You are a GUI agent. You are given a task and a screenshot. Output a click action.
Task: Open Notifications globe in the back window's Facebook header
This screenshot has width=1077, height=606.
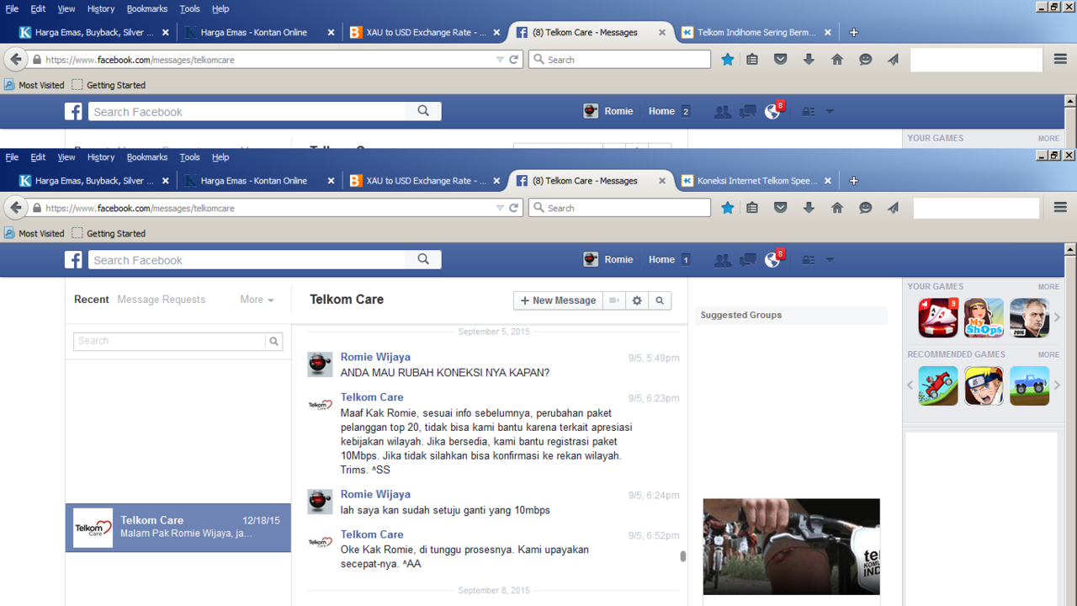[x=772, y=111]
